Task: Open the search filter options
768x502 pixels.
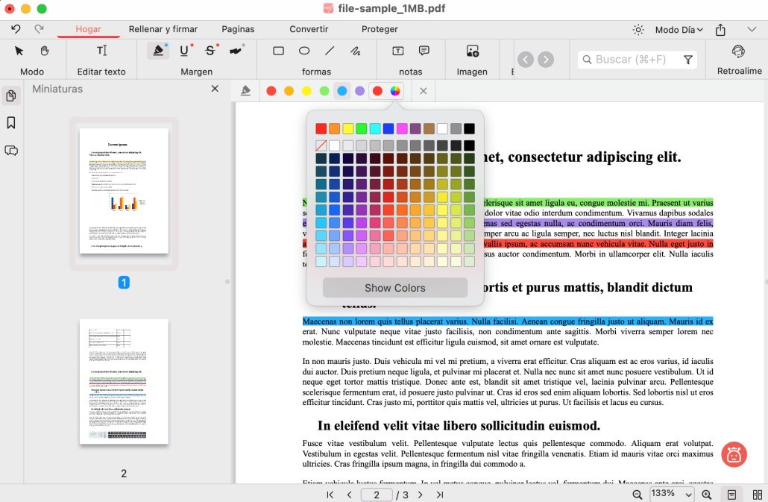Action: (x=686, y=59)
